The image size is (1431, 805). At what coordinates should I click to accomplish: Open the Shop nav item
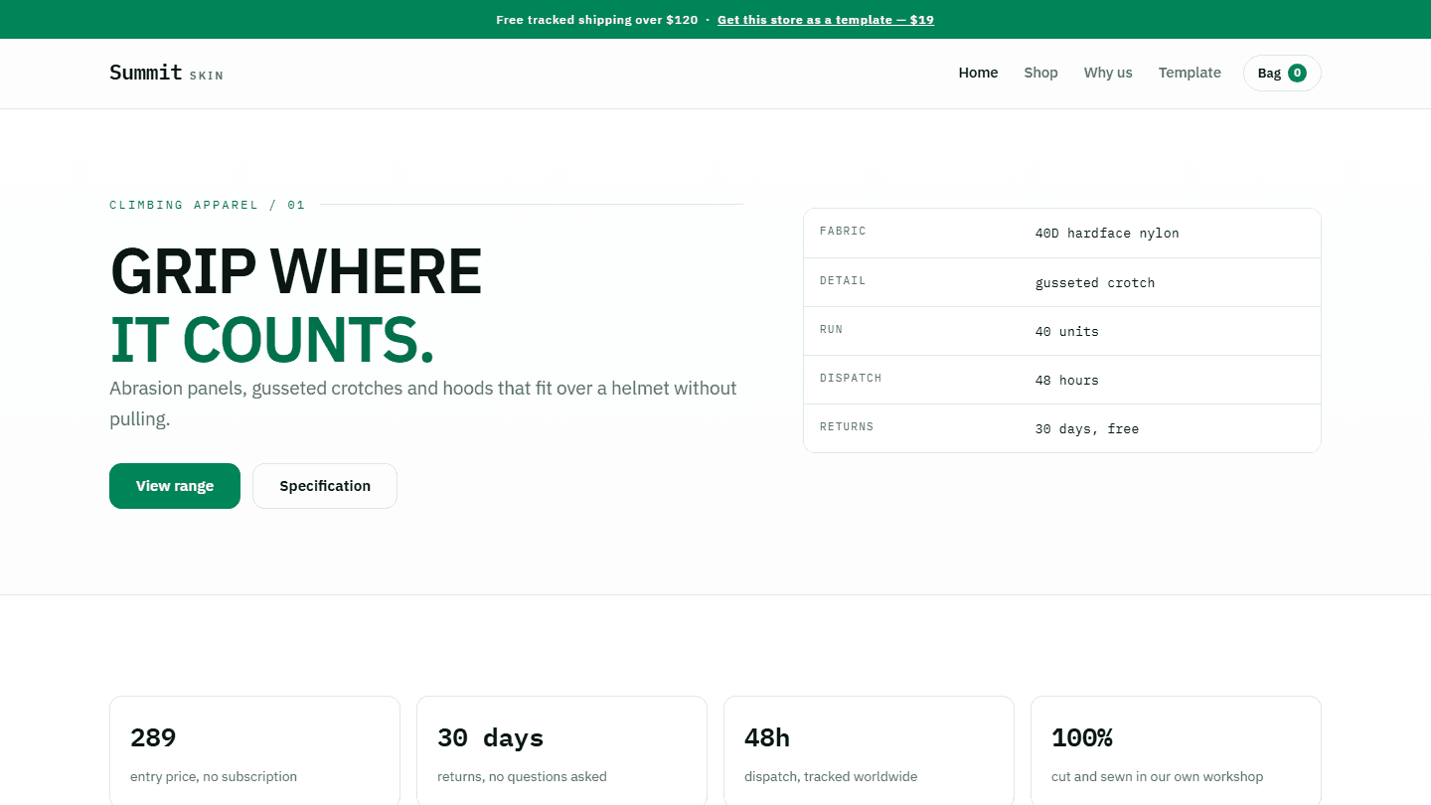click(1040, 73)
